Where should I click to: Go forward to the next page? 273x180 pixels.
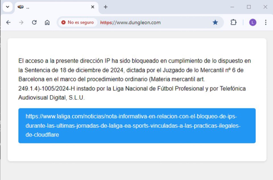(x=21, y=22)
